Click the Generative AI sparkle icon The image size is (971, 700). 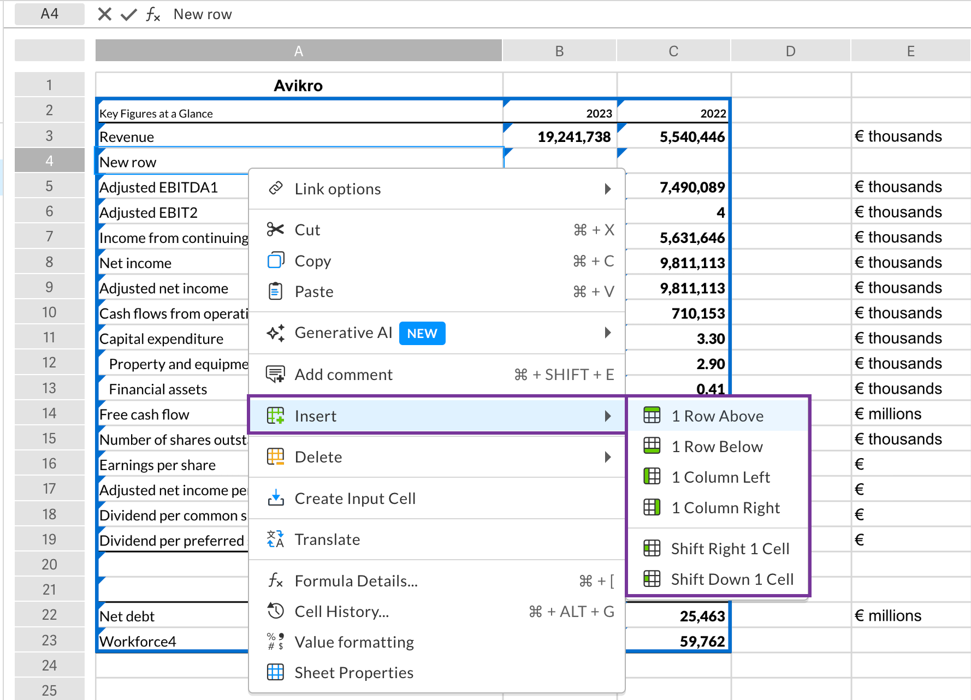276,333
